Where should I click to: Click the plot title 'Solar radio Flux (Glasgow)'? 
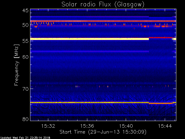tap(103, 5)
